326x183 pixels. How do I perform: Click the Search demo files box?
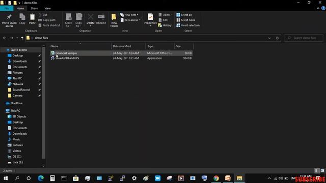pyautogui.click(x=304, y=38)
